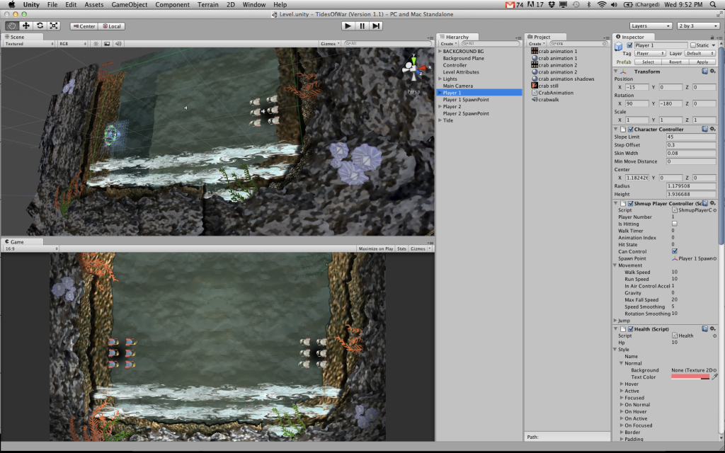Select the Rotate tool

(x=40, y=26)
